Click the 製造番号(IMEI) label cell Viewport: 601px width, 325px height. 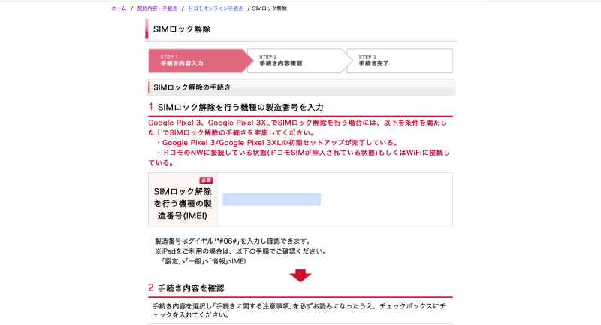click(x=183, y=199)
